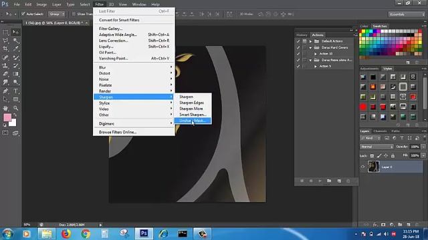Open the Windows Start menu
428x240 pixels.
[x=7, y=234]
